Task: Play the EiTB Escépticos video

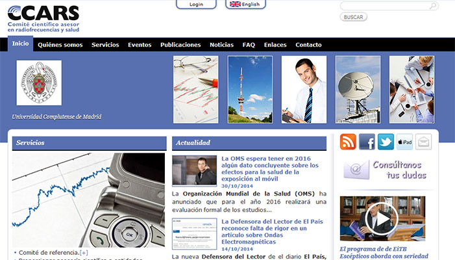Action: point(382,218)
